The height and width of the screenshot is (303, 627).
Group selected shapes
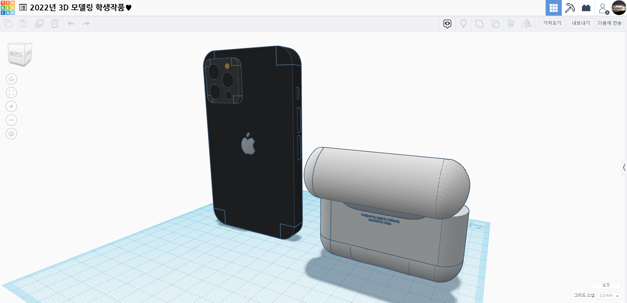[x=479, y=24]
